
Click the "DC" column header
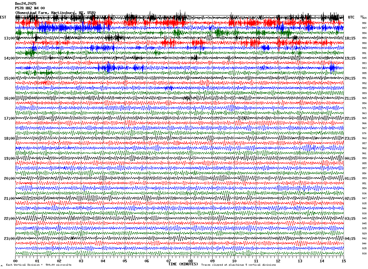coord(362,16)
